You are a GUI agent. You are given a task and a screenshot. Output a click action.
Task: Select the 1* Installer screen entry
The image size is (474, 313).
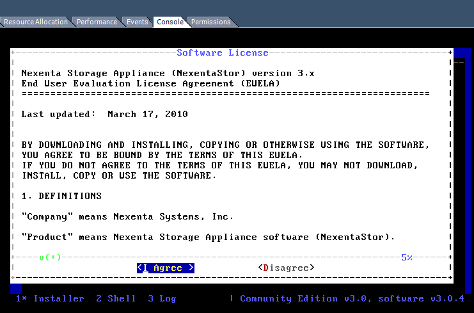coord(50,299)
